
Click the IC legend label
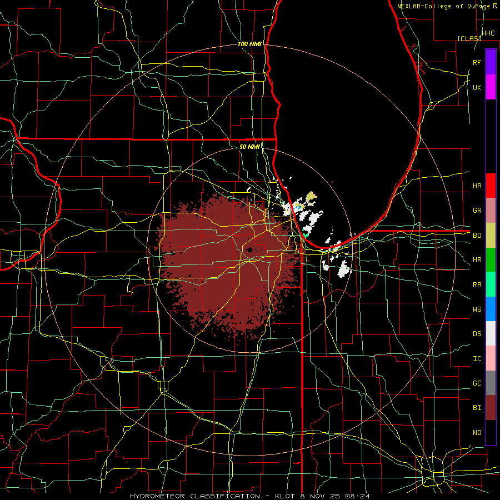point(477,359)
